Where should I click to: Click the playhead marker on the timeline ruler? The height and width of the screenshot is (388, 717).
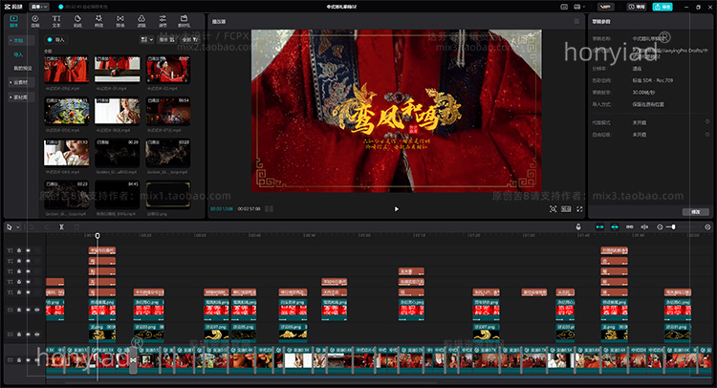tap(98, 235)
